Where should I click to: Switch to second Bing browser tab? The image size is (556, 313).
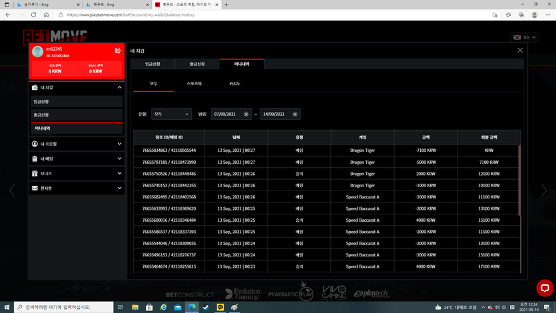(x=116, y=5)
